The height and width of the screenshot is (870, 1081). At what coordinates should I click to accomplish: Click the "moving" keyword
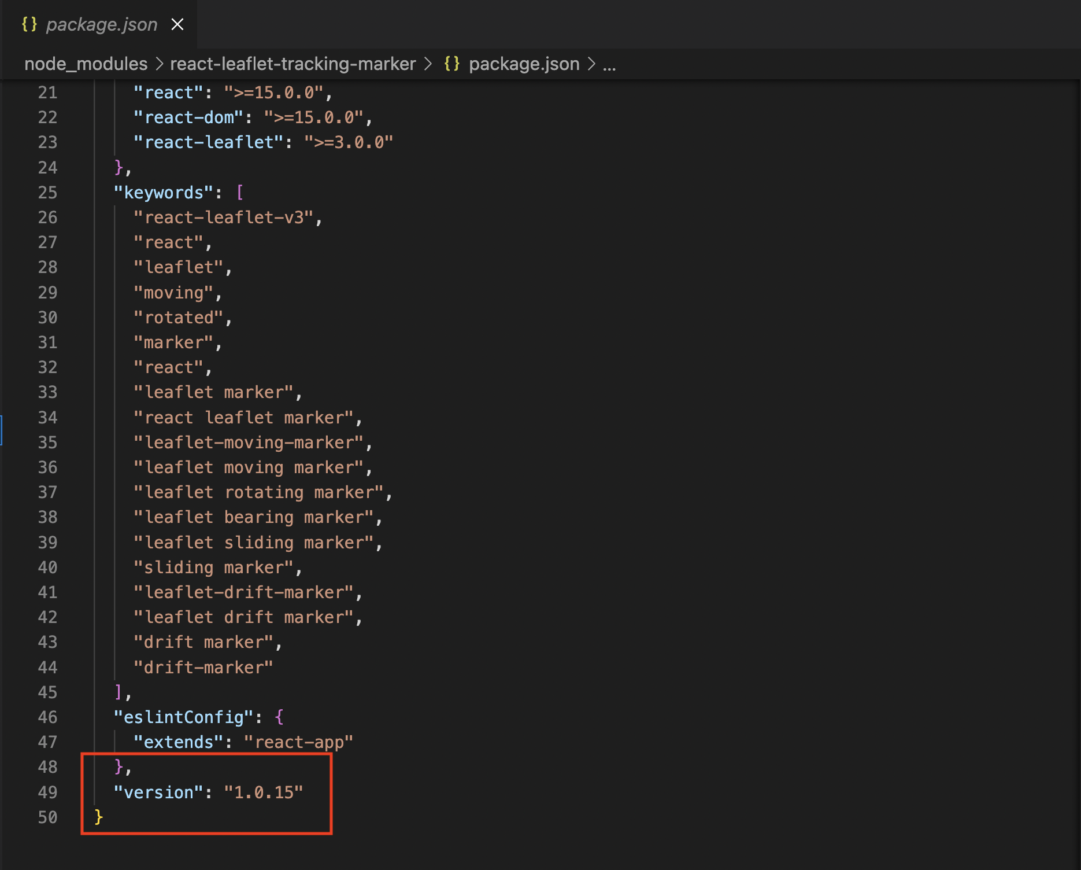[x=173, y=293]
